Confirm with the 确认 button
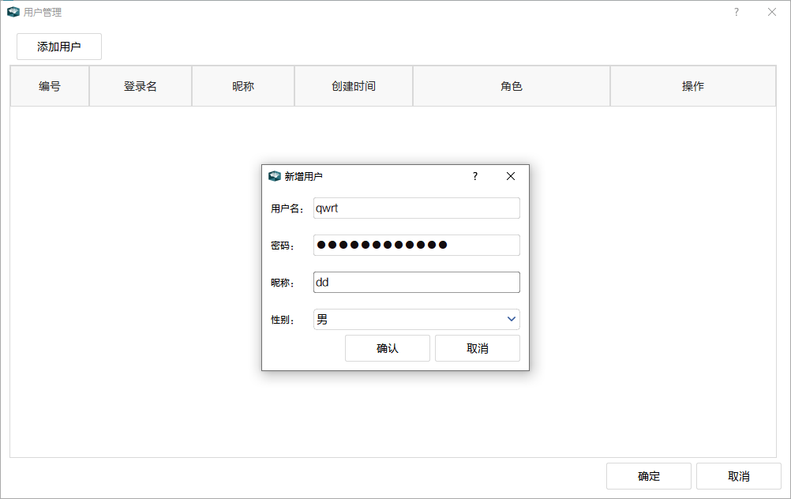791x499 pixels. click(388, 348)
